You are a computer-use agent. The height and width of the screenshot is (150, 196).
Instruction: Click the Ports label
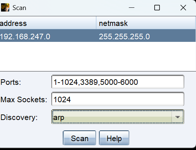click(11, 82)
